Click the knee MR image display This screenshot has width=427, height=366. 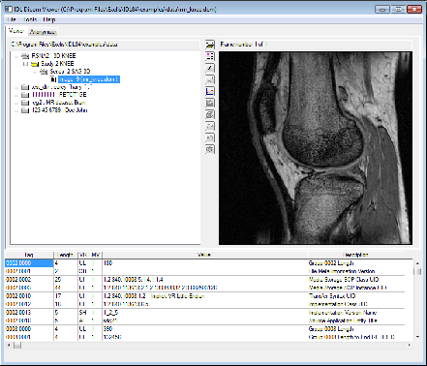316,148
